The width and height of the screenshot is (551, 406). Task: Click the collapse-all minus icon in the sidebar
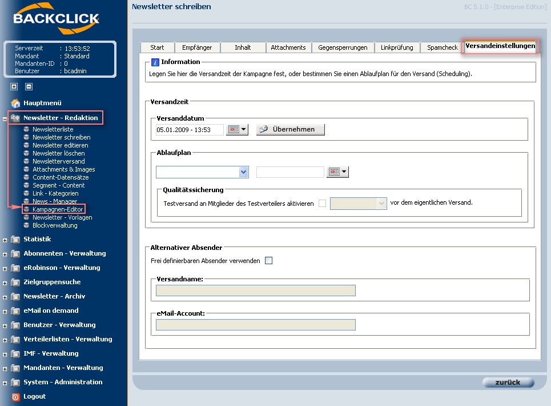pos(29,86)
